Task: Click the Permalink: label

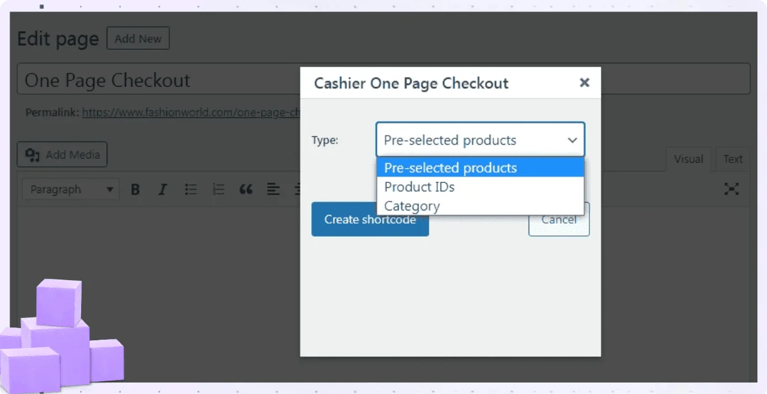Action: pos(52,112)
